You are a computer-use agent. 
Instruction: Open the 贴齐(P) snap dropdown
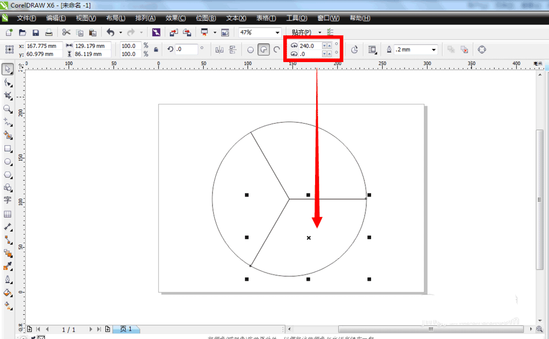pos(320,32)
